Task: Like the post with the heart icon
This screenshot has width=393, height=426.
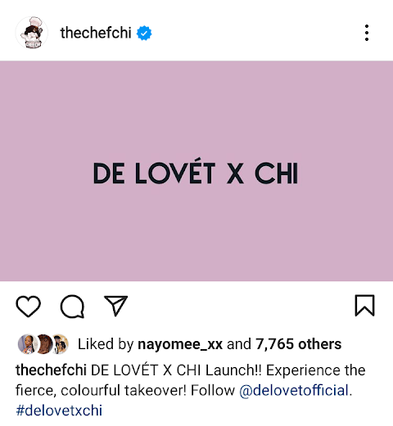Action: [29, 306]
